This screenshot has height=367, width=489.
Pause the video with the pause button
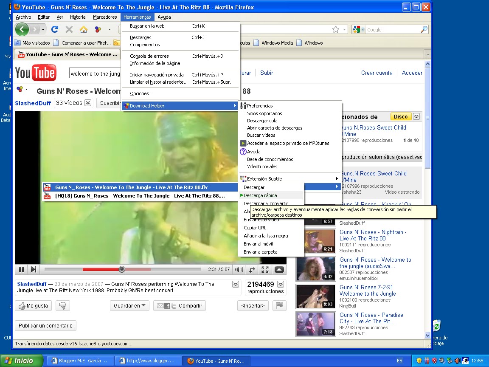click(21, 269)
